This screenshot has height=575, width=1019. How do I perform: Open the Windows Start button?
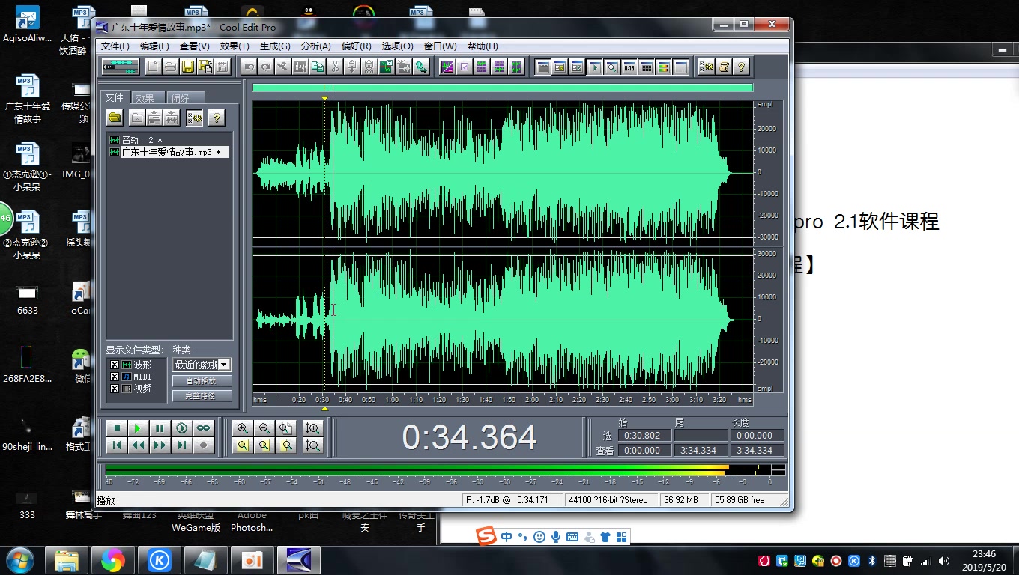coord(19,560)
